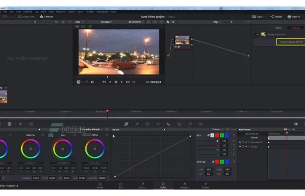The height and width of the screenshot is (196, 305).
Task: Open the Primaries Wheels mode dropdown
Action: coord(91,129)
